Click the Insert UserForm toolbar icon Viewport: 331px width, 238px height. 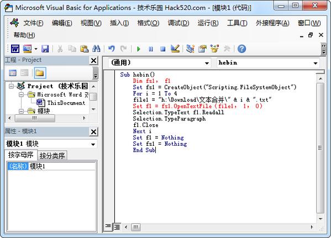tap(27, 49)
